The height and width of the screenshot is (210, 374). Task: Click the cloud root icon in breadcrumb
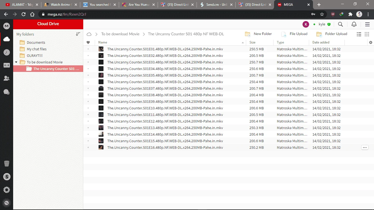[x=89, y=34]
